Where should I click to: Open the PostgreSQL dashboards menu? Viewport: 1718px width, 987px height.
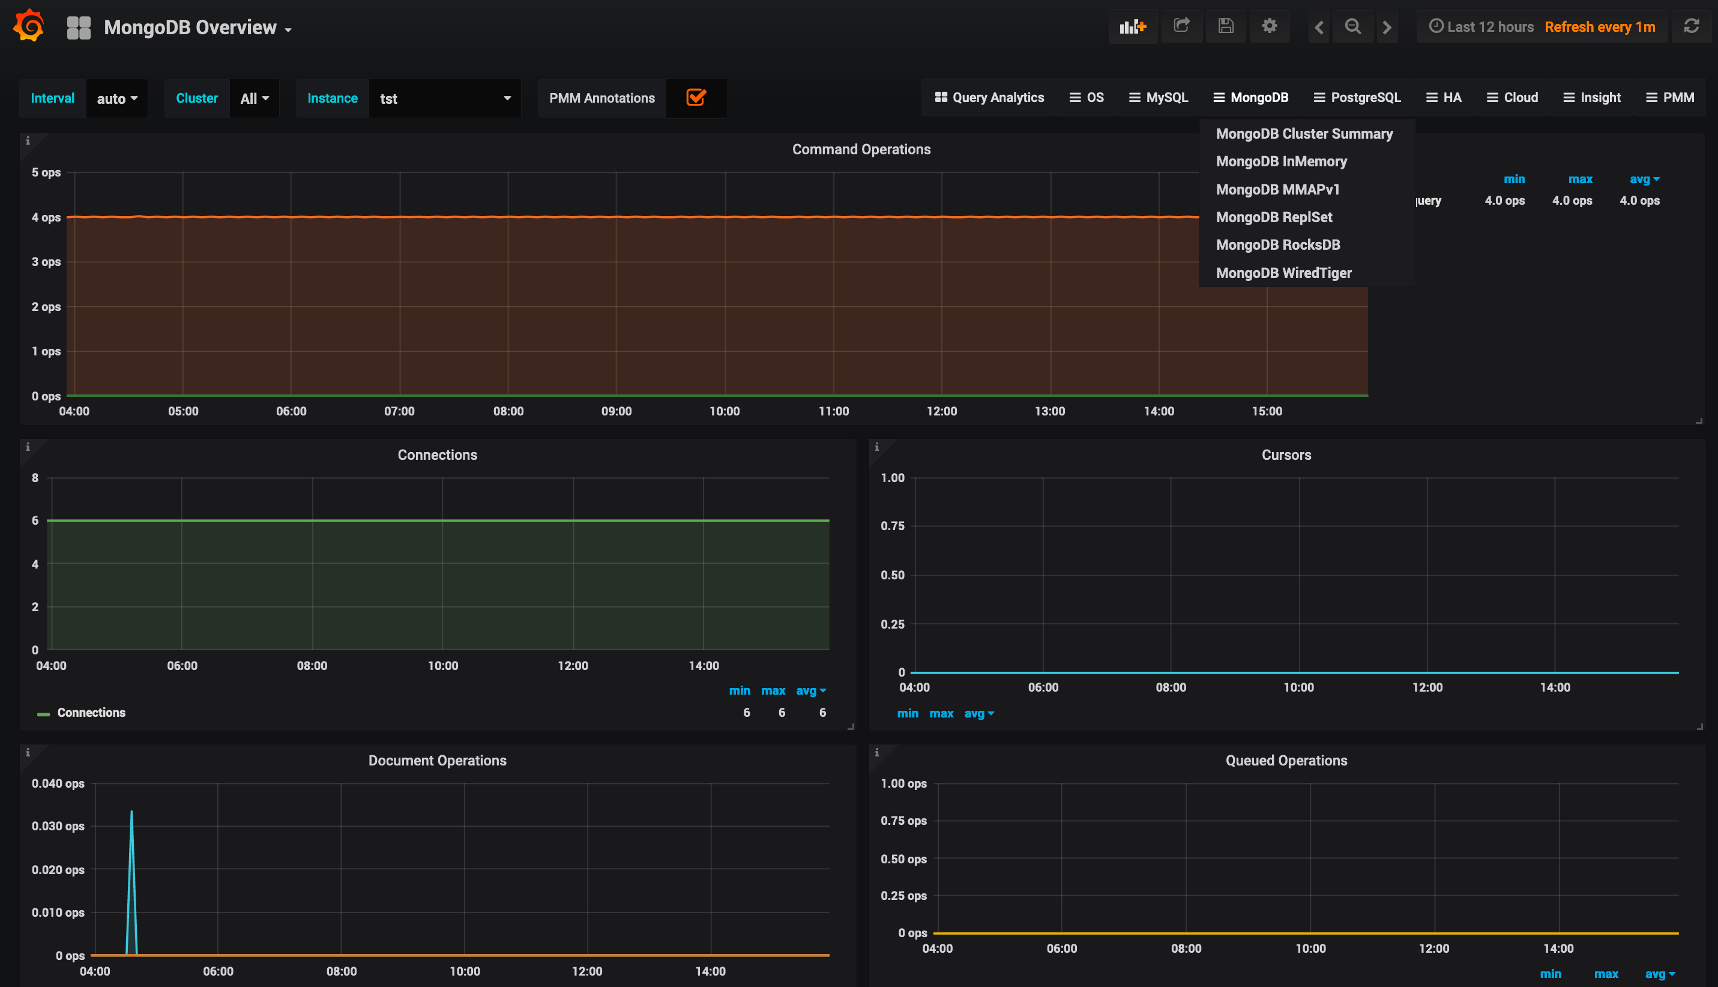[1357, 98]
